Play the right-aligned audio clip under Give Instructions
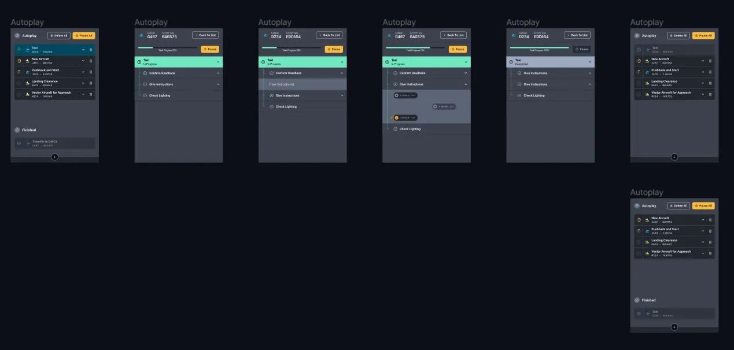 [436, 106]
